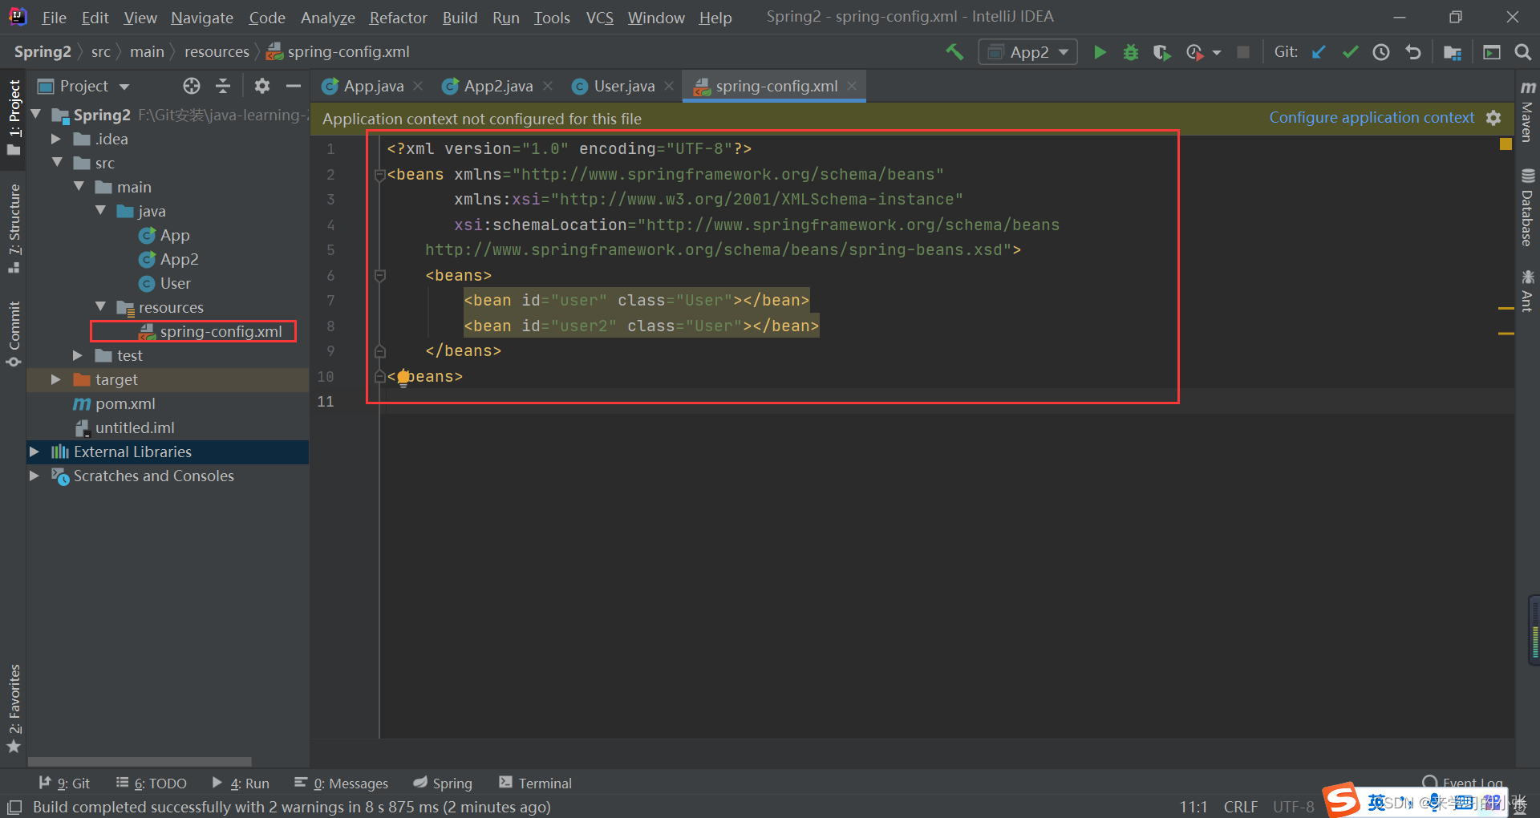Open the App2 run configuration dropdown
Image resolution: width=1540 pixels, height=818 pixels.
(1028, 52)
